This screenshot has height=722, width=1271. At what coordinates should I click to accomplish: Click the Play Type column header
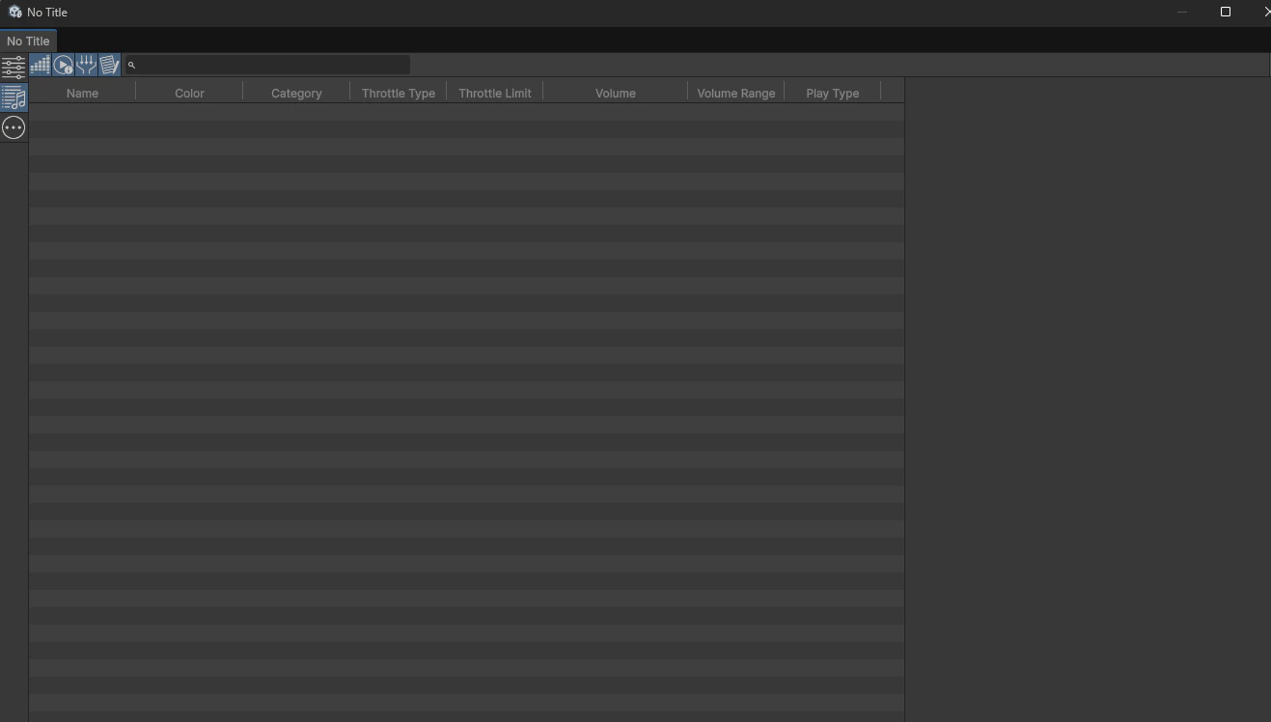point(833,93)
